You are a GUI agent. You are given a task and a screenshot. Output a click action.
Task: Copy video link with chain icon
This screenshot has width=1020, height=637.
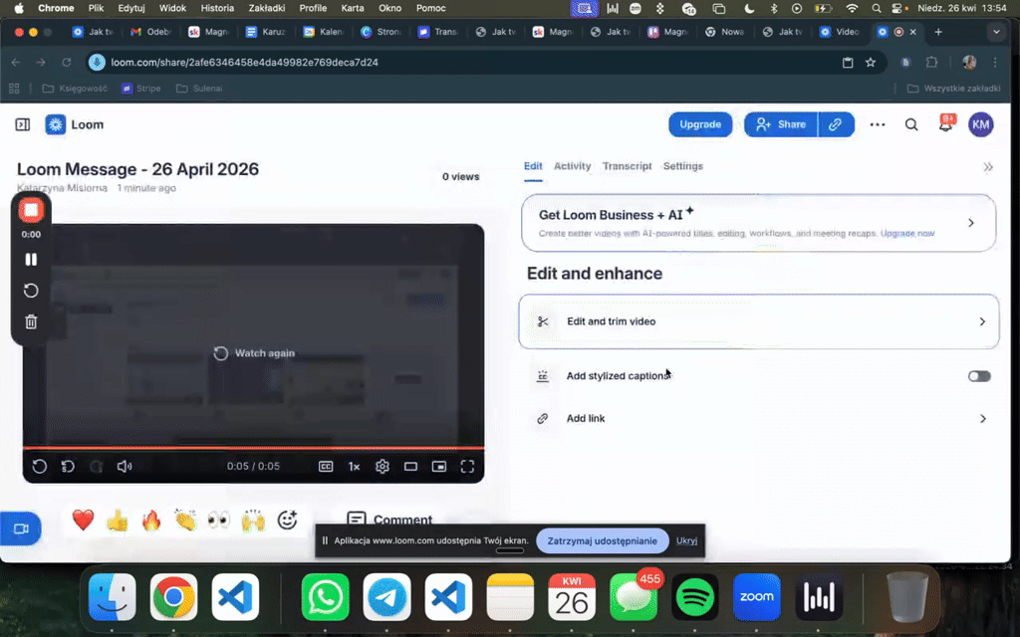[836, 124]
